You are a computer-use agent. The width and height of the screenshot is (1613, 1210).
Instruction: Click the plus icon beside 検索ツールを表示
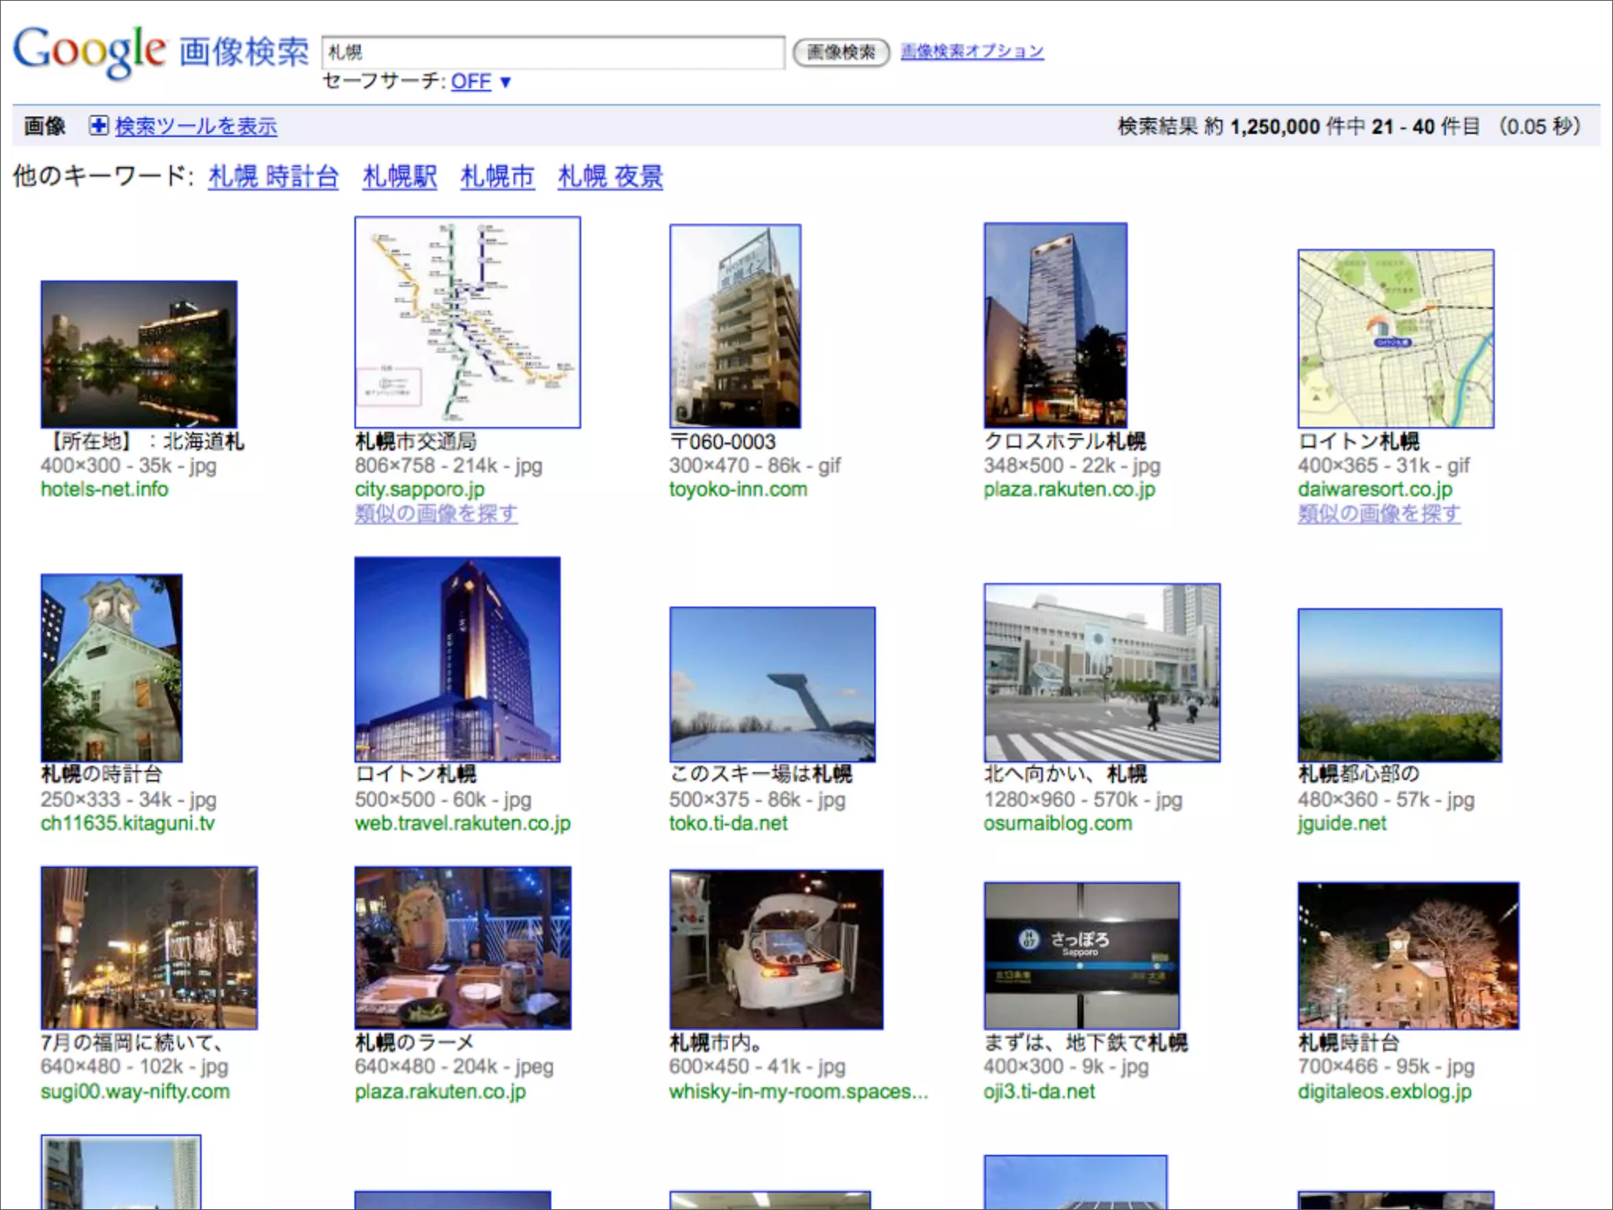pyautogui.click(x=98, y=126)
